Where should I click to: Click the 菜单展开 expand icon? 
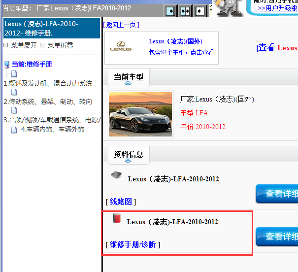click(x=6, y=45)
